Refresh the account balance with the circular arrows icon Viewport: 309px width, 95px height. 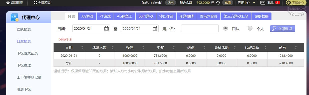coord(218,3)
